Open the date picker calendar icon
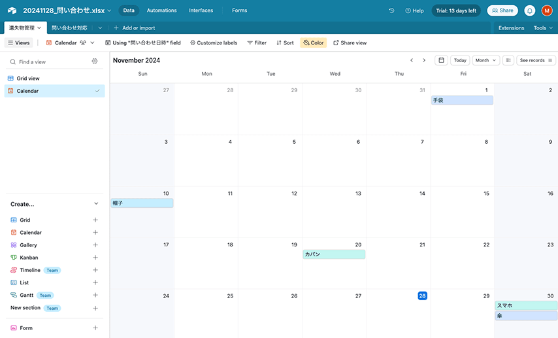Screen dimensions: 558x338 pyautogui.click(x=441, y=60)
